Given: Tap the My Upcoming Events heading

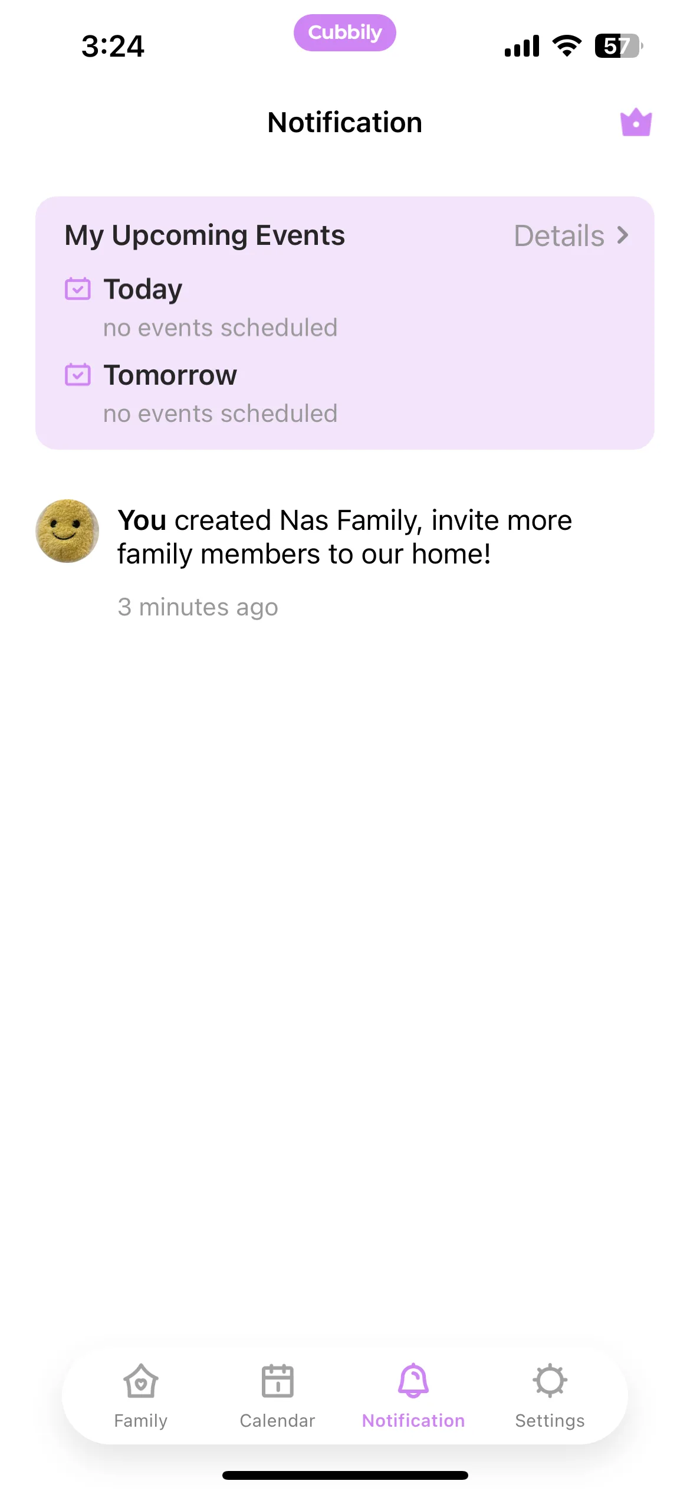Looking at the screenshot, I should pyautogui.click(x=205, y=235).
